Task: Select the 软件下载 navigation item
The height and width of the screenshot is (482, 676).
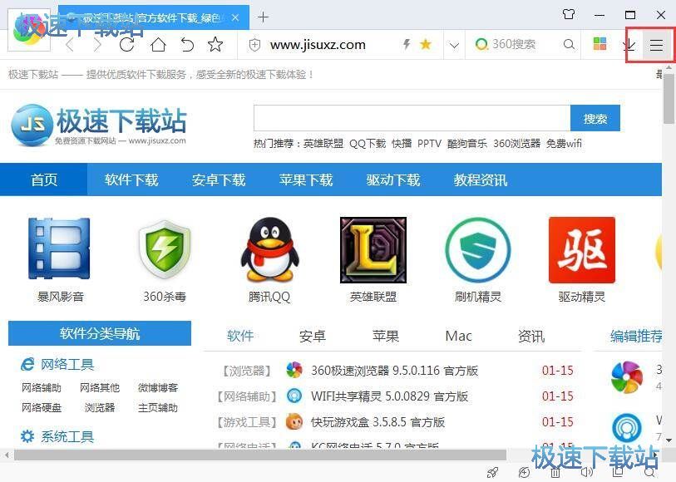Action: tap(131, 180)
